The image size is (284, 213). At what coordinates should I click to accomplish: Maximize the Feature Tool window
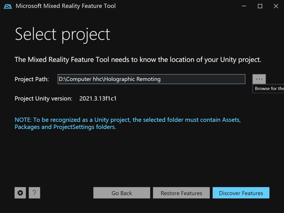coord(260,6)
